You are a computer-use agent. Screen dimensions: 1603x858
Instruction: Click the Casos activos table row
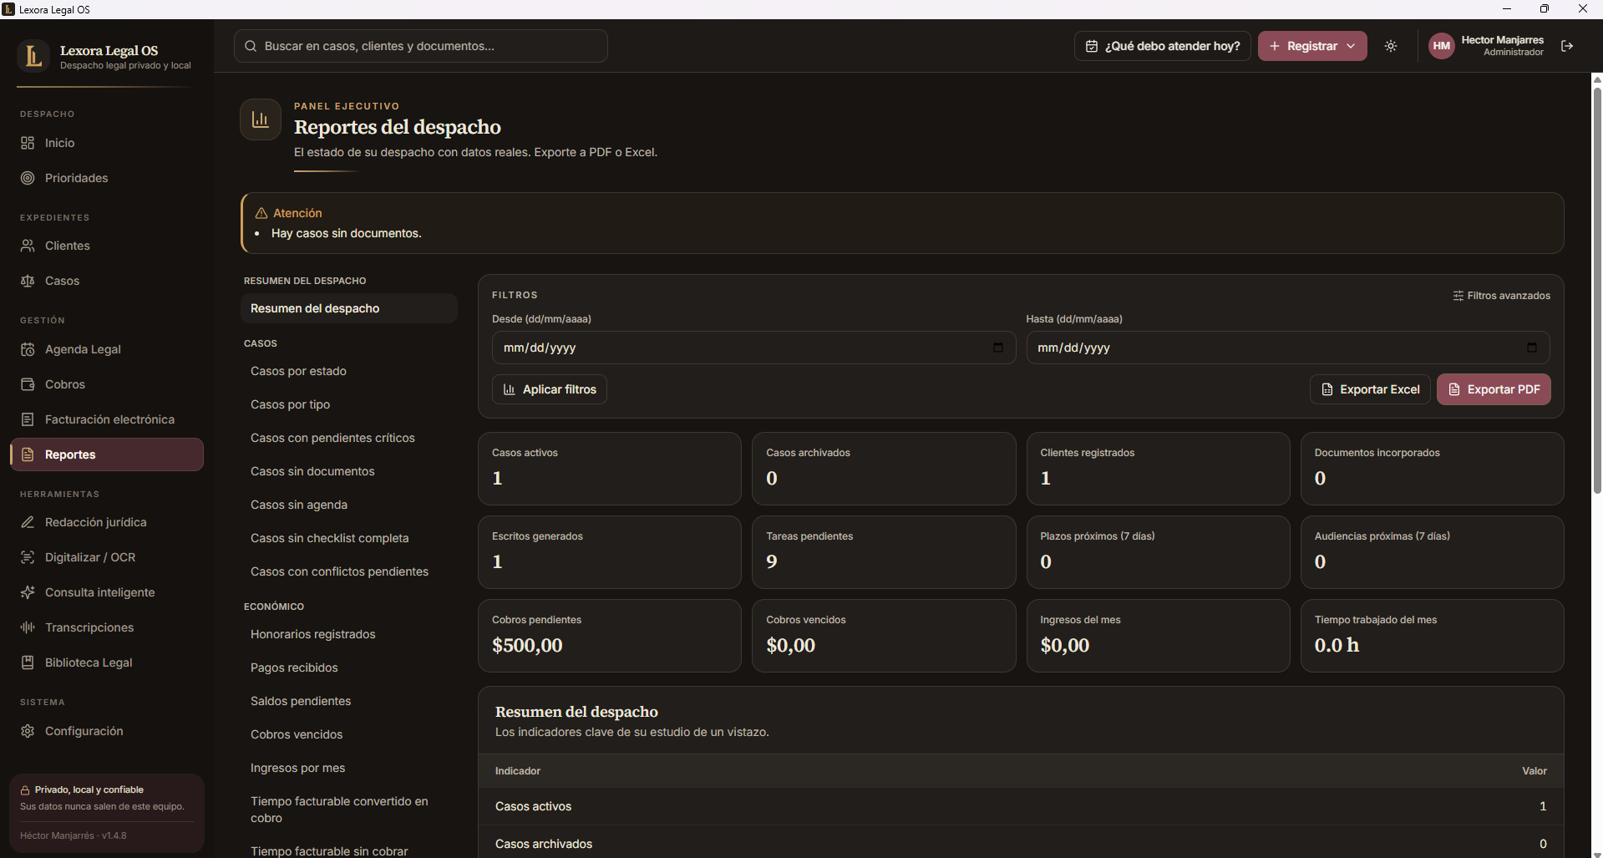(1021, 806)
